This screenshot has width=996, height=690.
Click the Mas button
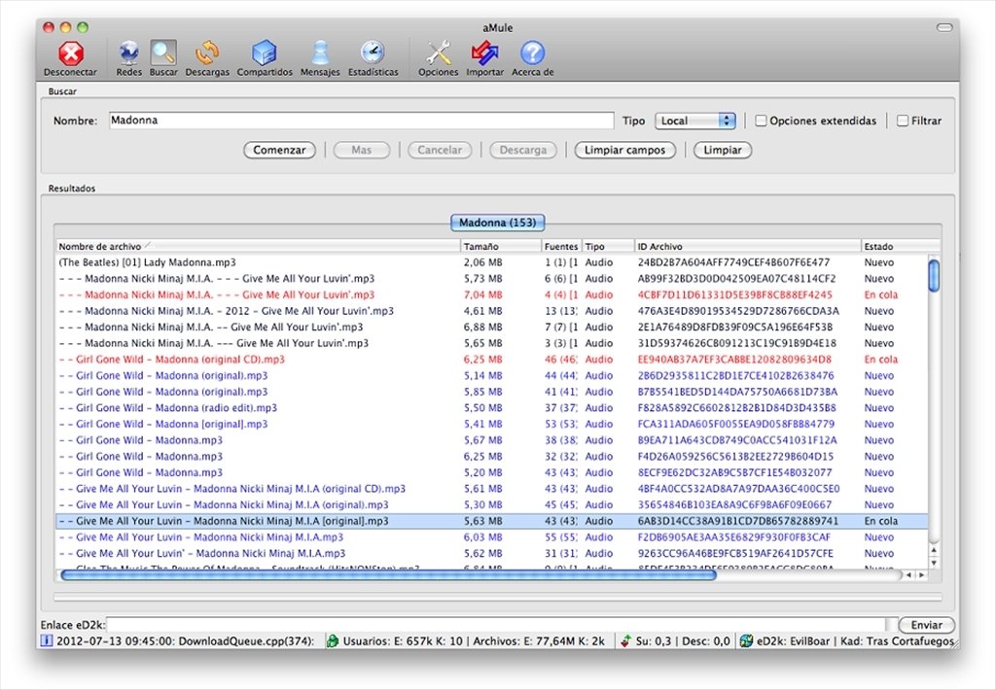(x=362, y=150)
